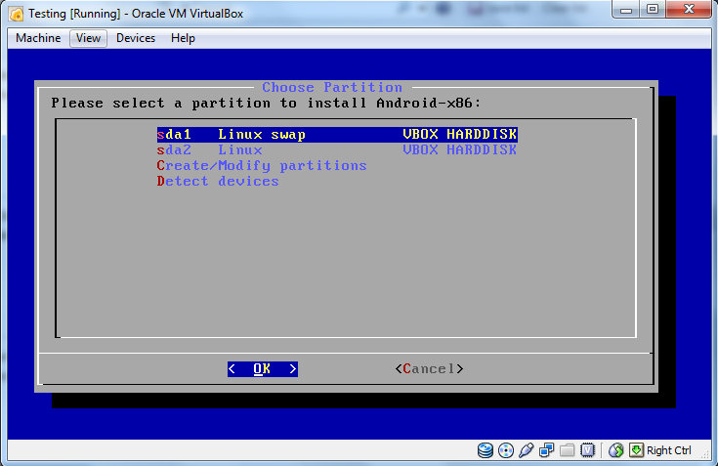Image resolution: width=718 pixels, height=466 pixels.
Task: Click the USB devices status icon
Action: coord(527,450)
